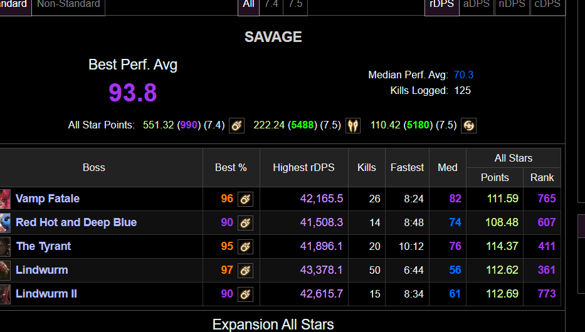Click the All Stars rank 765
585x332 pixels.
(x=547, y=199)
